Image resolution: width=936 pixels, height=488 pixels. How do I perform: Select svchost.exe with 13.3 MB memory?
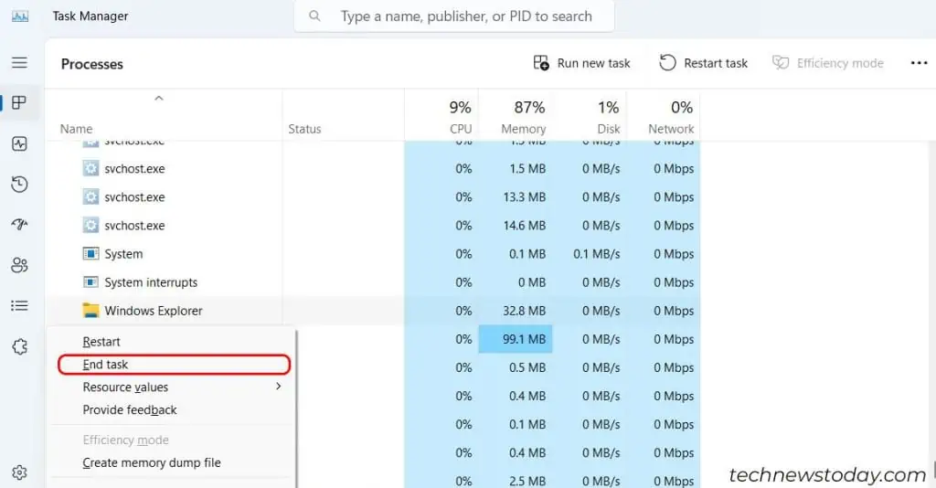point(134,196)
